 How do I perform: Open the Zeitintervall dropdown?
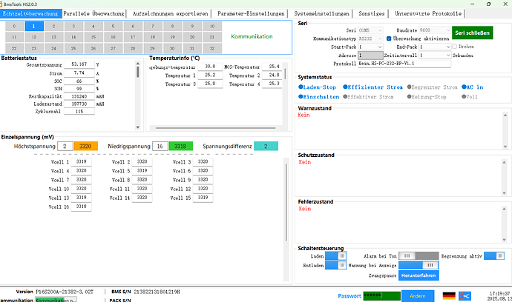(435, 56)
